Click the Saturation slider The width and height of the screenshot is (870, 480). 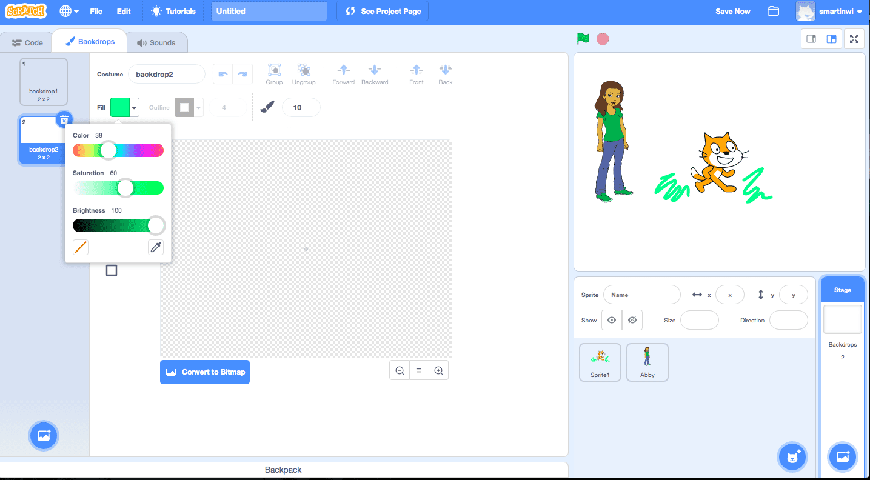(118, 188)
